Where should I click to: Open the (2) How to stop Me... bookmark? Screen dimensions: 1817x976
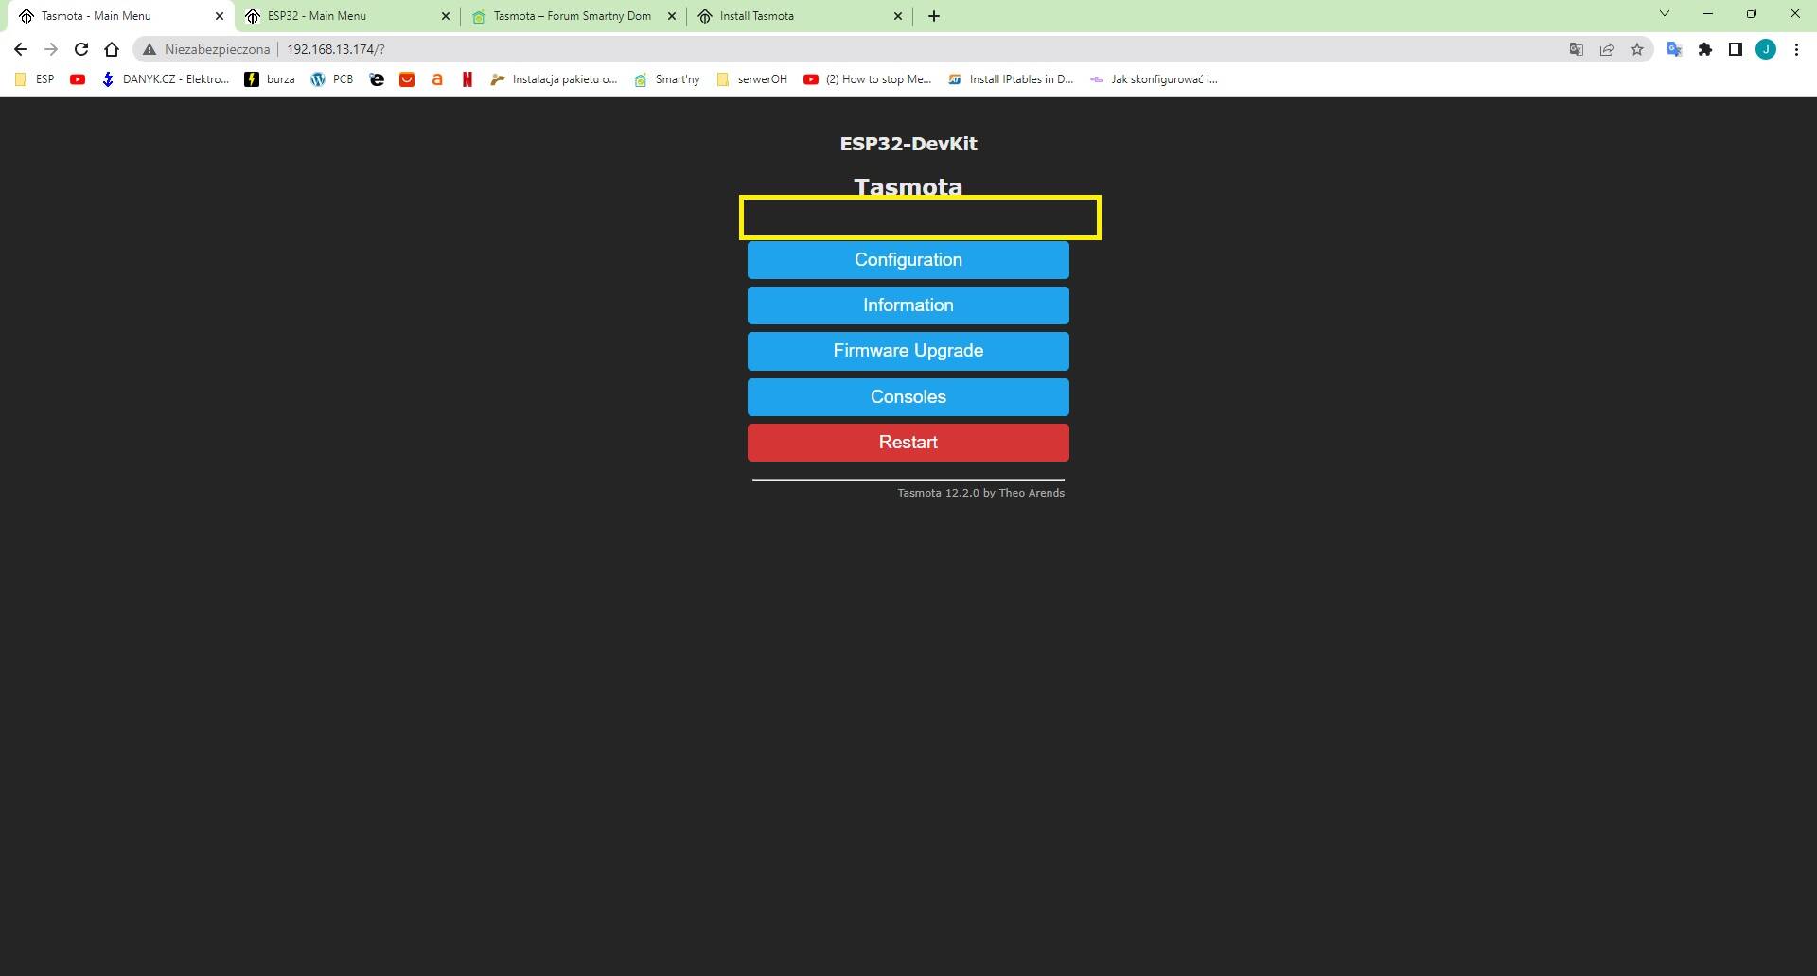(x=868, y=79)
